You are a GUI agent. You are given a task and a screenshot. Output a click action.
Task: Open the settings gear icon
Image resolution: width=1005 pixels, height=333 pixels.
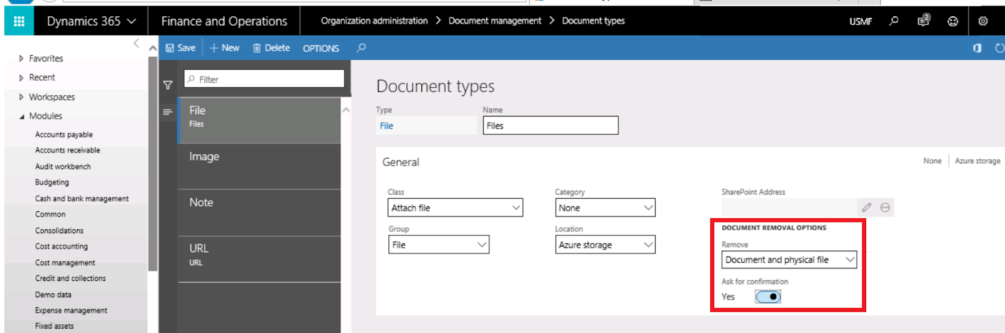click(983, 21)
